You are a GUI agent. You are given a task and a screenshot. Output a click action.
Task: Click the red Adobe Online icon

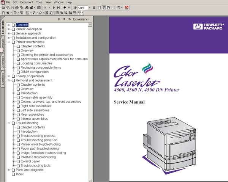pyautogui.click(x=127, y=8)
